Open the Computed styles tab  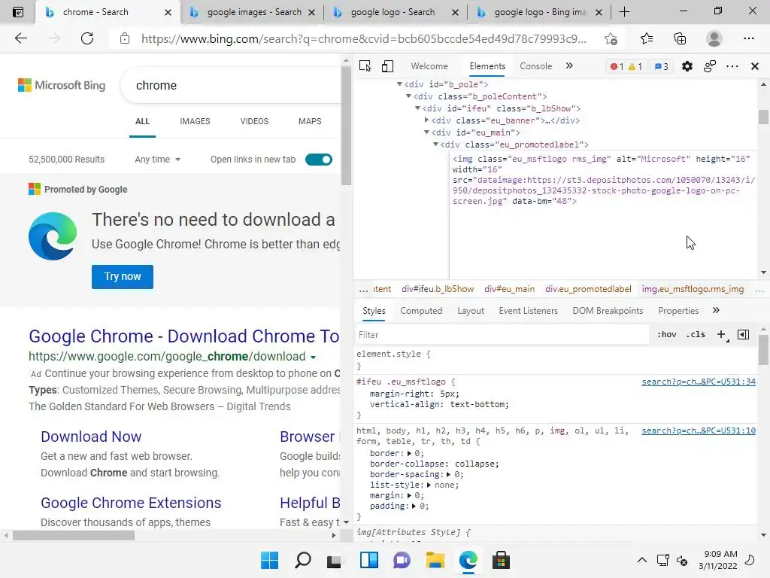(421, 311)
